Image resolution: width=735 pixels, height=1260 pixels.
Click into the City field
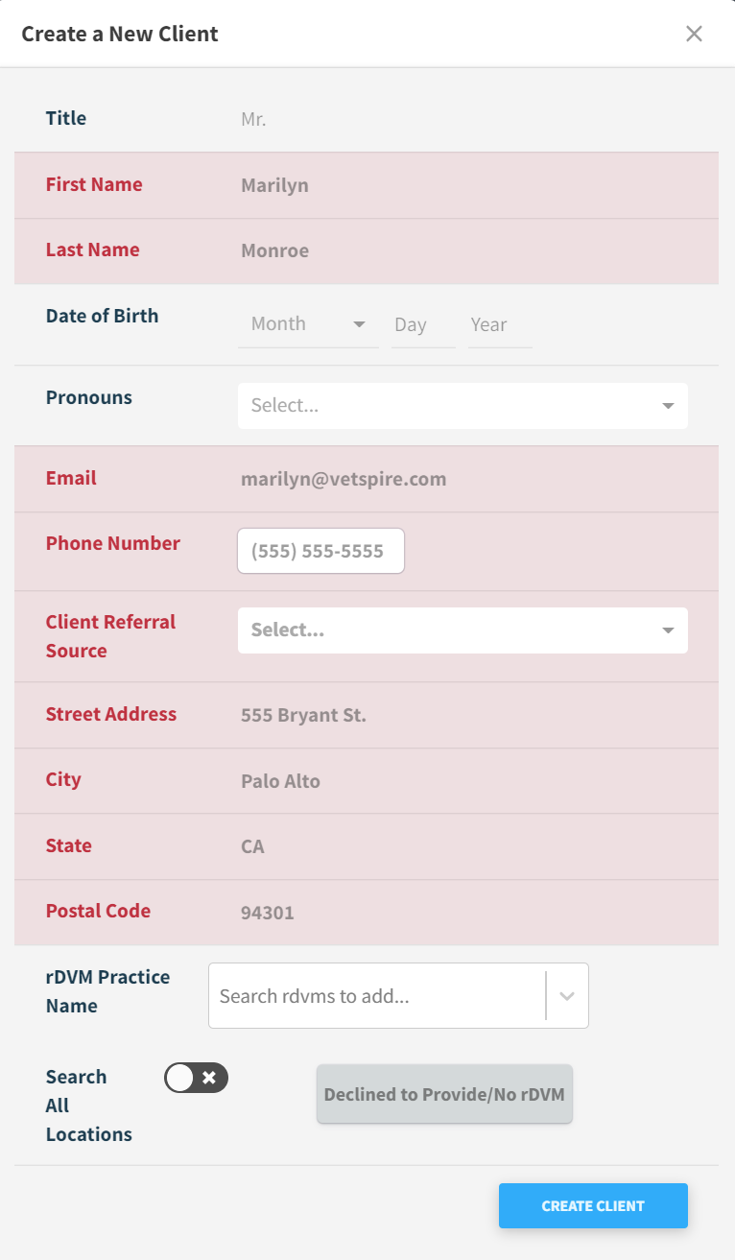point(461,781)
